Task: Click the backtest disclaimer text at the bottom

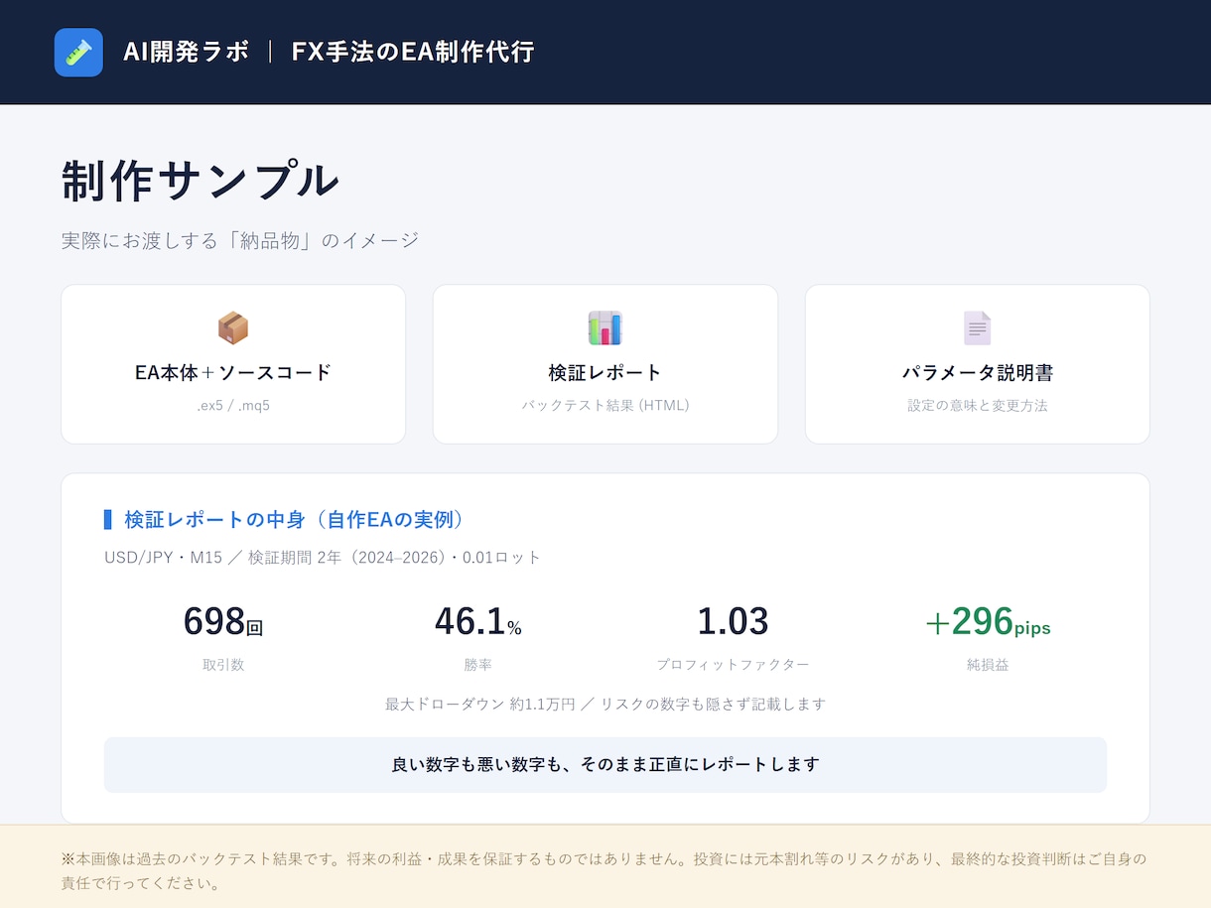Action: pyautogui.click(x=605, y=870)
